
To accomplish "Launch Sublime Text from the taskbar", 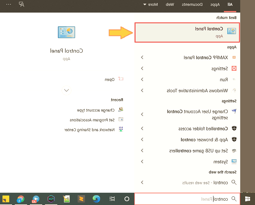I will tap(81, 199).
